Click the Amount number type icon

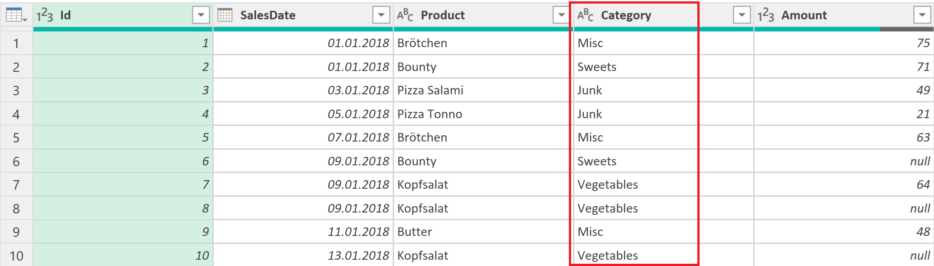click(765, 15)
